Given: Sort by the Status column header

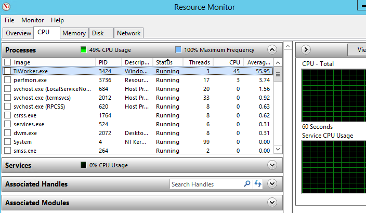Looking at the screenshot, I should tap(168, 62).
